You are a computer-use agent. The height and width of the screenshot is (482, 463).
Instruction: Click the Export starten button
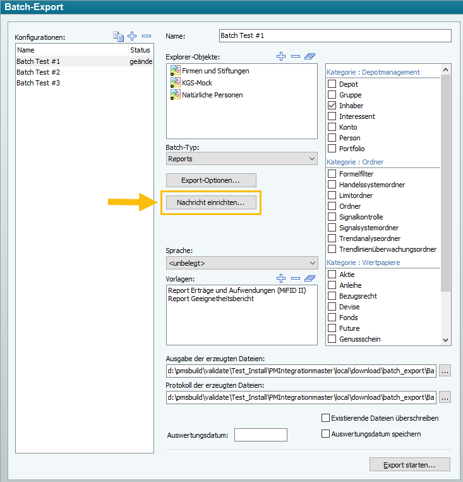pyautogui.click(x=409, y=465)
